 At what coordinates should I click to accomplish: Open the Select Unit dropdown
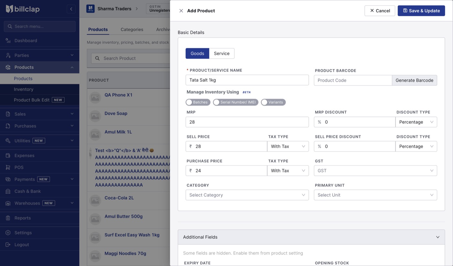375,195
